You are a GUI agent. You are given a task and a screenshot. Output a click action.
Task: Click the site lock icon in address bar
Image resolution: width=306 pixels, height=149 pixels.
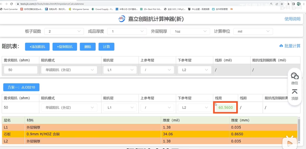pos(18,4)
